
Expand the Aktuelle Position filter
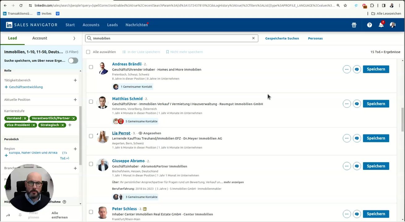click(75, 100)
